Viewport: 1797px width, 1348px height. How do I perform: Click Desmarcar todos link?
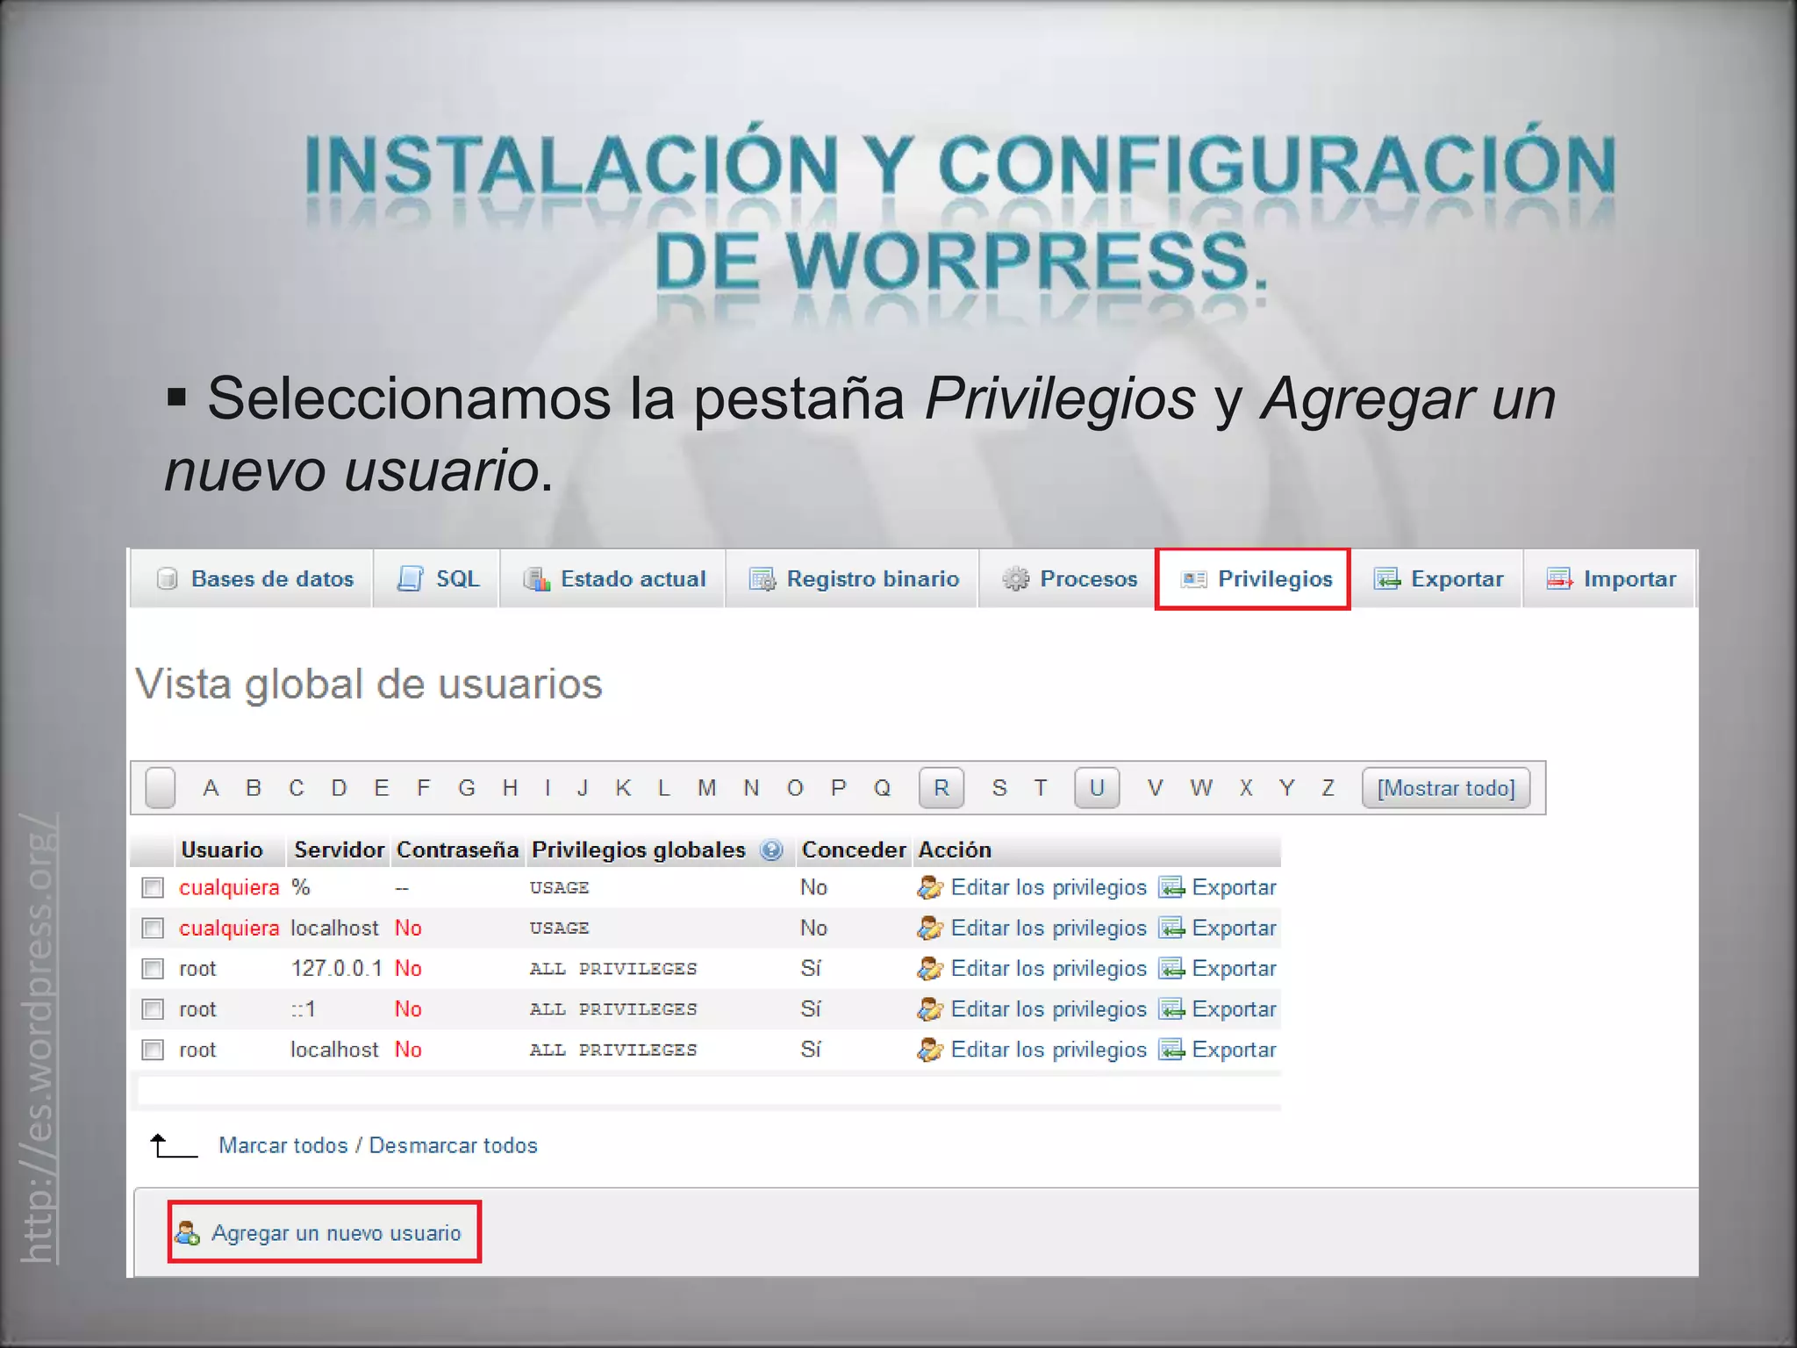click(x=453, y=1145)
